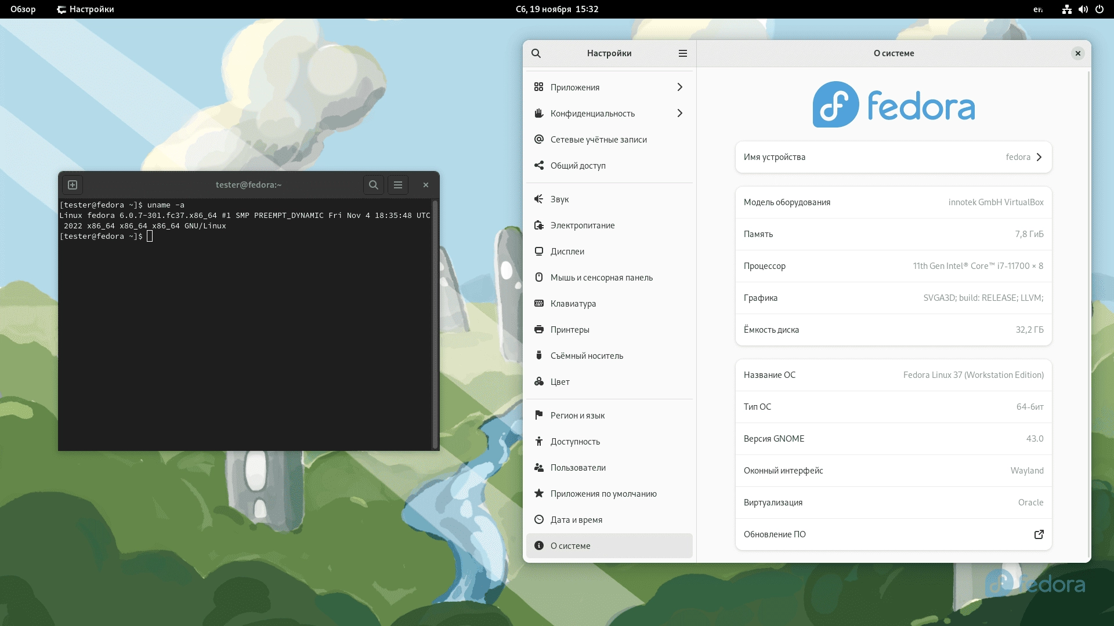Click the Privacy hand icon

click(539, 113)
